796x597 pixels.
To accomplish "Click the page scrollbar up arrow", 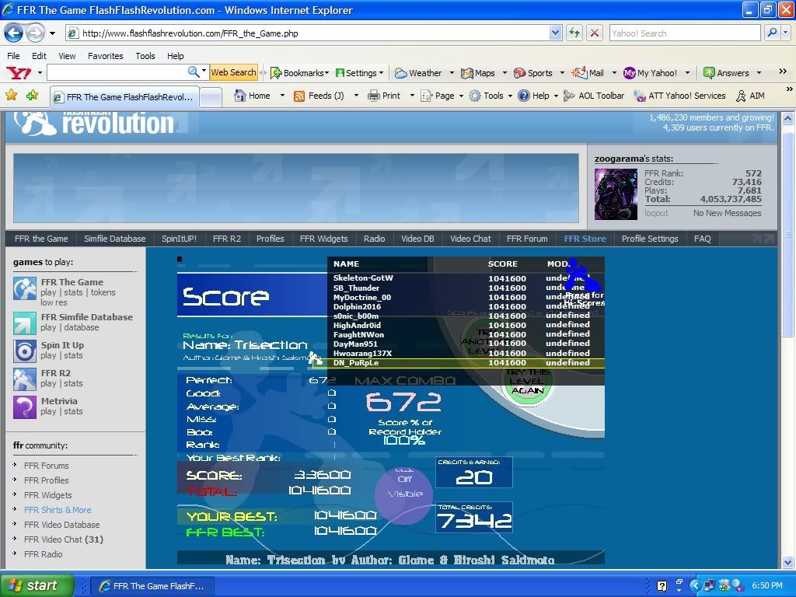I will [788, 119].
